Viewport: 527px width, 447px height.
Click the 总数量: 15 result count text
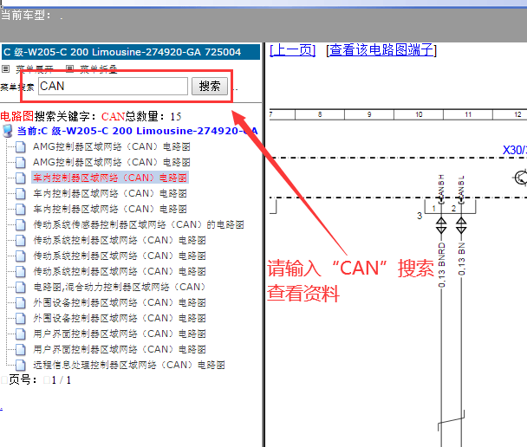click(x=153, y=117)
